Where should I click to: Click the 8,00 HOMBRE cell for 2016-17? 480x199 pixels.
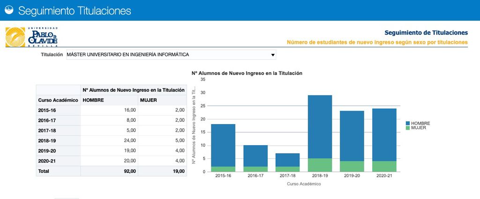coord(109,120)
